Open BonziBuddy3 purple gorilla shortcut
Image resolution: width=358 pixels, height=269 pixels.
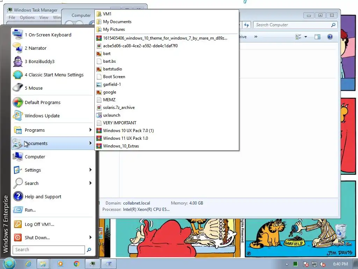53,61
